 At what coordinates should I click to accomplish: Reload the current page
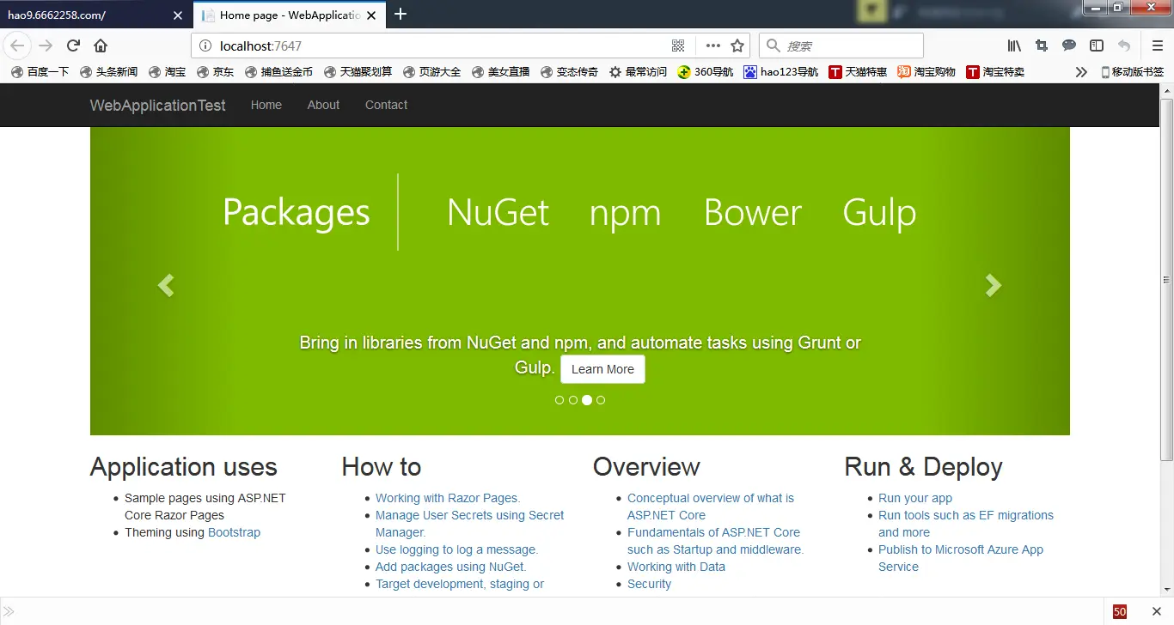(x=74, y=46)
